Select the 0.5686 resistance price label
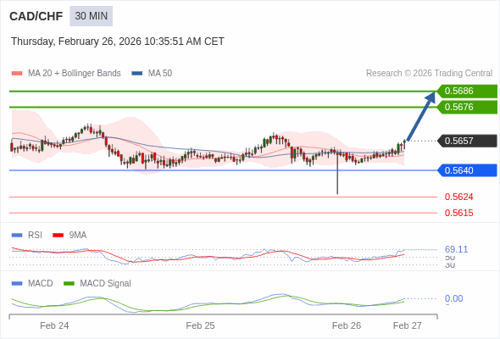Screen dimensions: 500x339 tap(467, 91)
